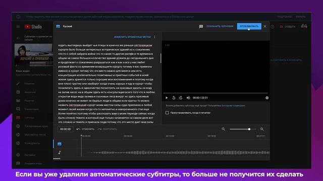Click the 00:00:00 timecode input field

(x=65, y=129)
